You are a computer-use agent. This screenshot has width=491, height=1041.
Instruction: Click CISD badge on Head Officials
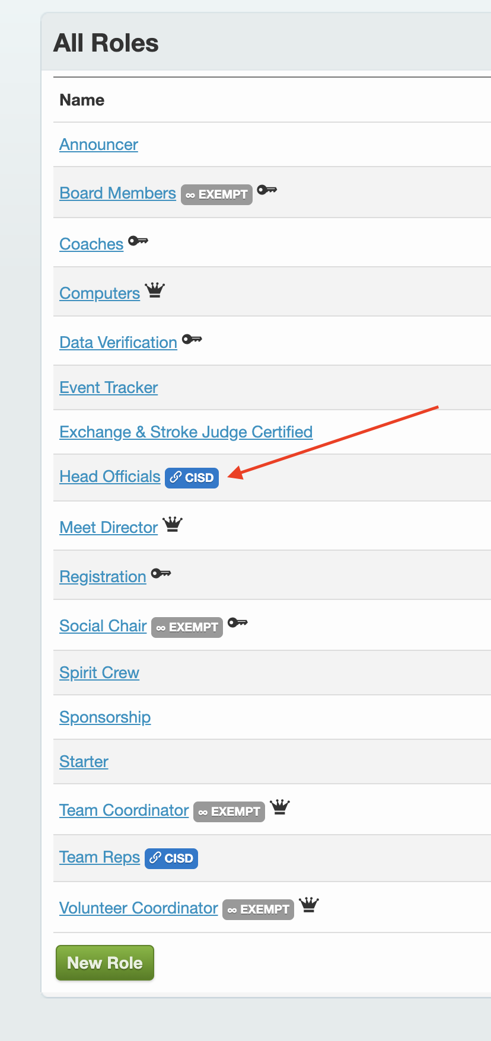tap(192, 478)
